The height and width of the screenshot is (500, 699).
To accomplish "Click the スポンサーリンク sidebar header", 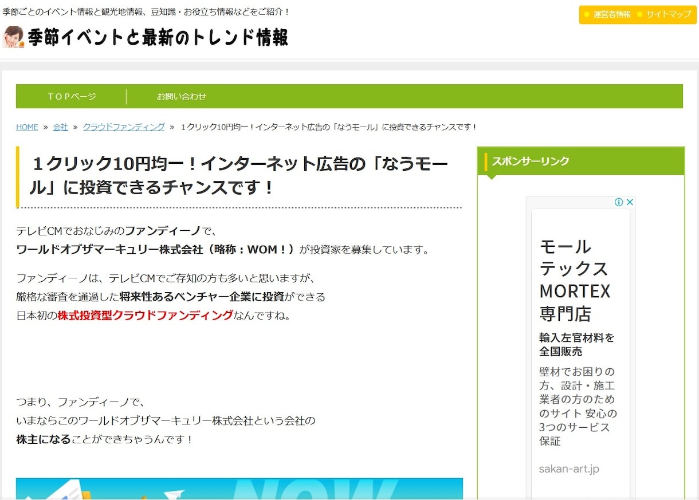I will (581, 161).
